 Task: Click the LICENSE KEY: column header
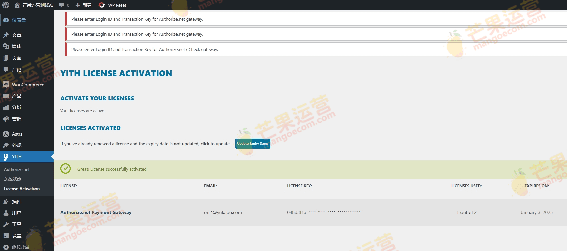299,186
